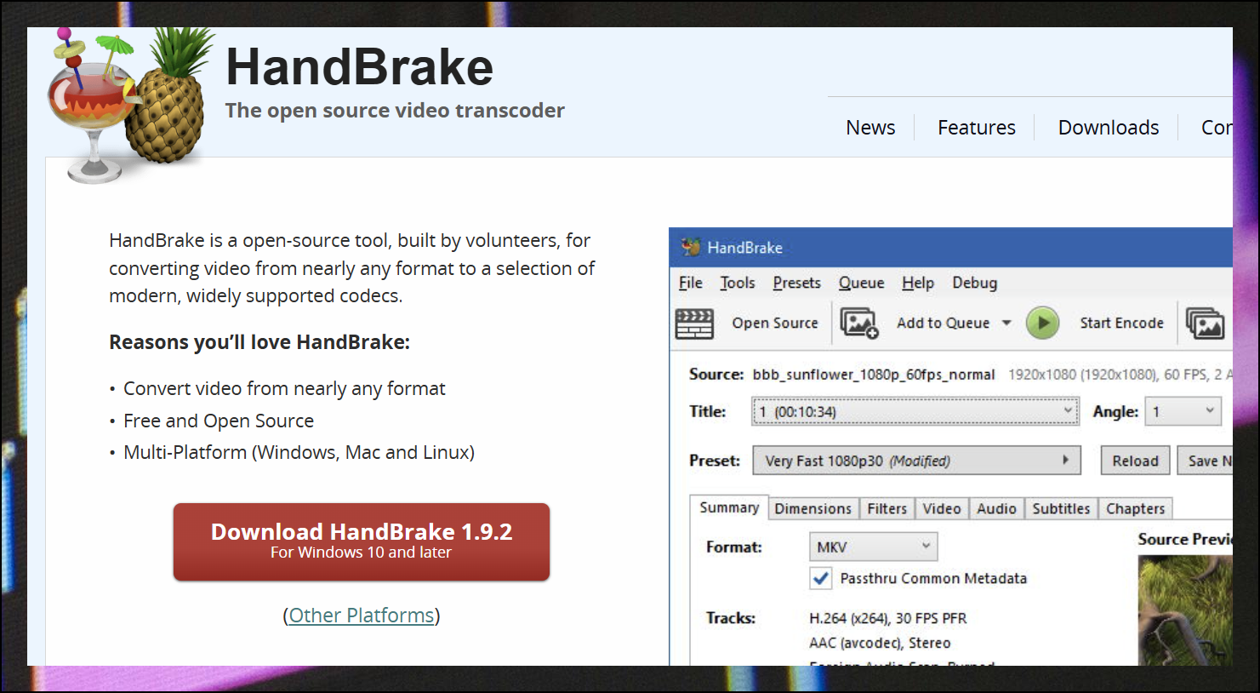Switch to the Dimensions tab
The image size is (1260, 693).
tap(813, 508)
